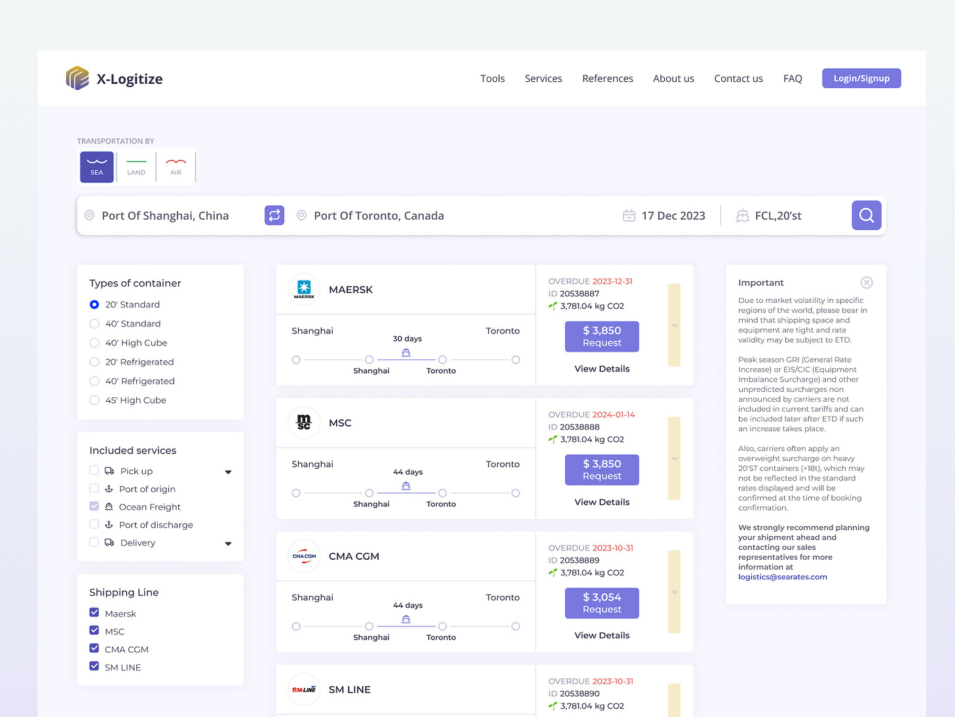Click the SM LINE carrier logo

(304, 689)
